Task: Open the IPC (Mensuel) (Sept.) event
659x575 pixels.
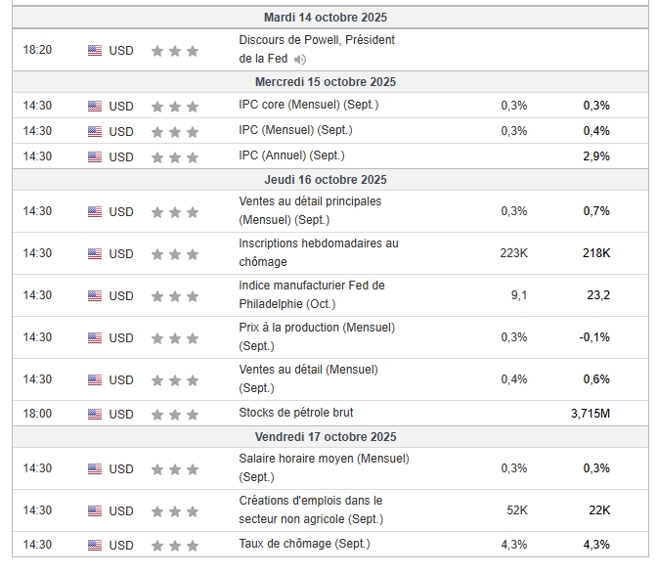Action: (x=295, y=130)
